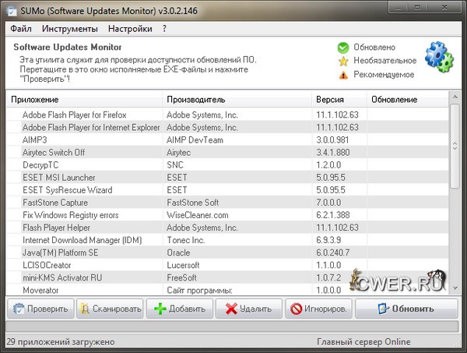Open the Инструменты menu

point(70,29)
